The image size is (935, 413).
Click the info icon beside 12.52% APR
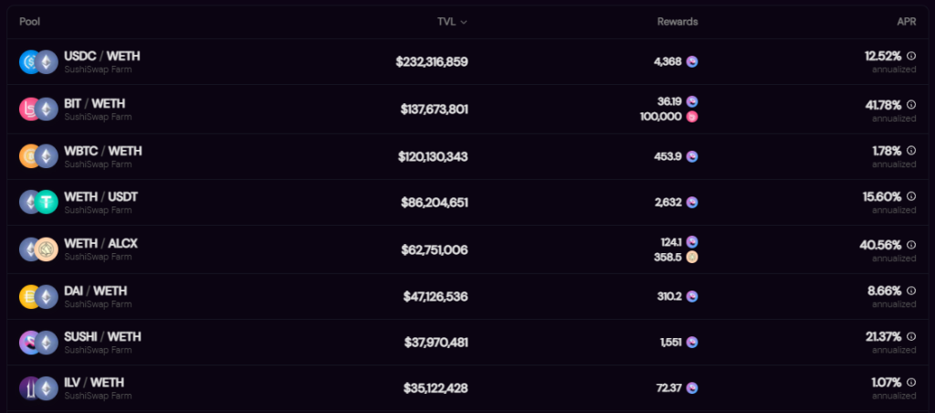click(911, 56)
